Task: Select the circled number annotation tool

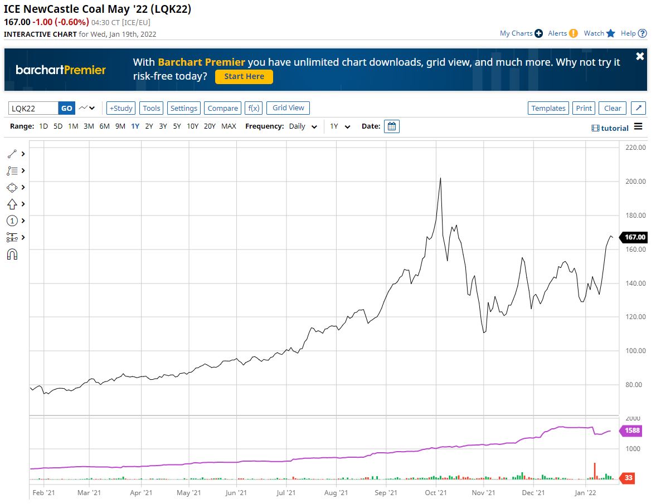Action: (12, 221)
